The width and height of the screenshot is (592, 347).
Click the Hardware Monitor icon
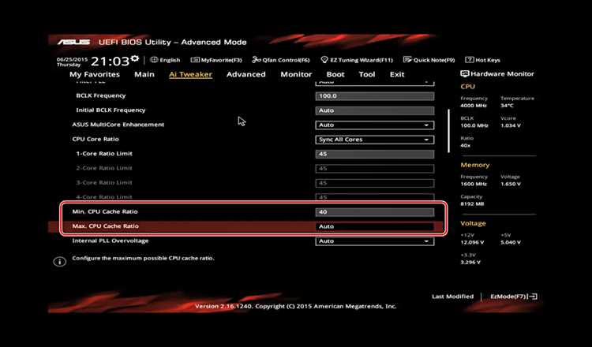click(x=464, y=74)
